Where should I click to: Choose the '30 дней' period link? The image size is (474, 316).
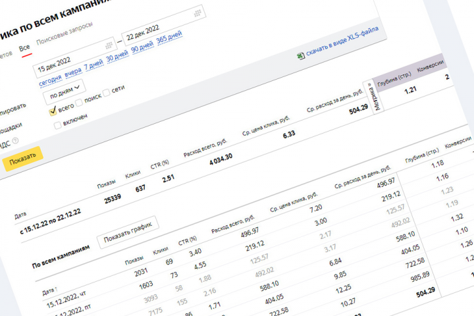click(117, 56)
